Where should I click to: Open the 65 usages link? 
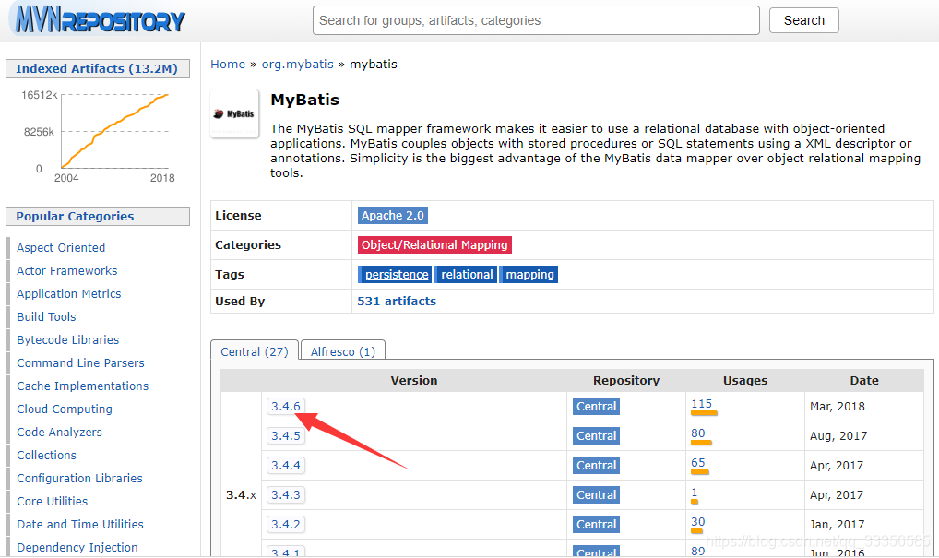[x=697, y=462]
